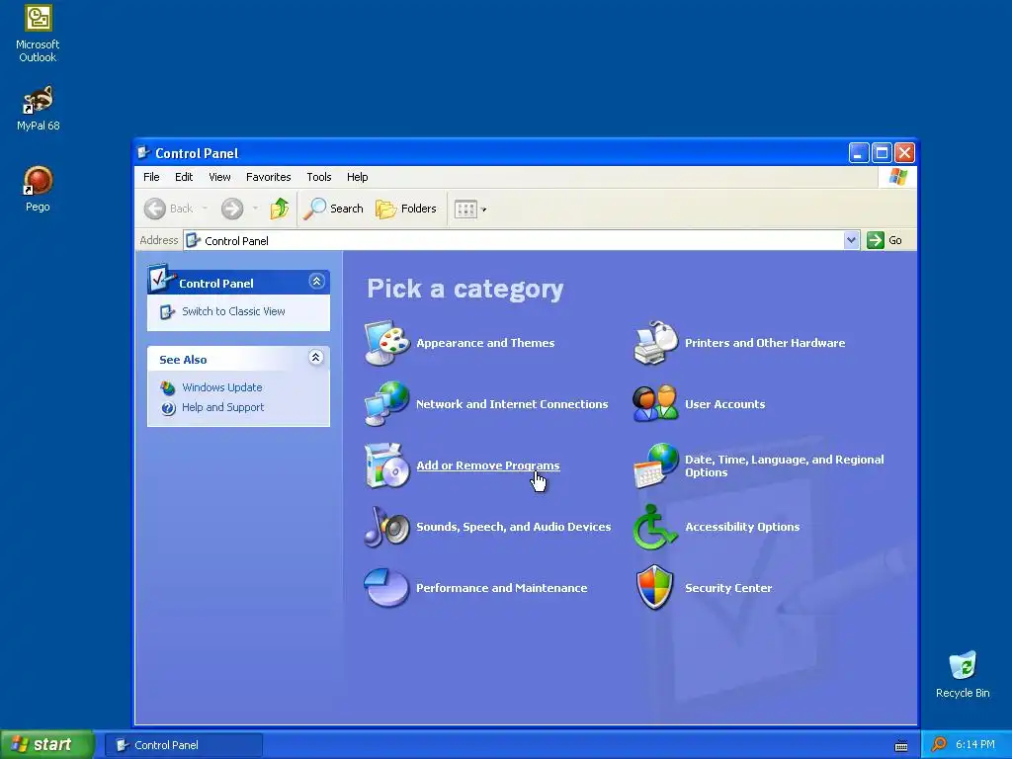Viewport: 1012px width, 759px height.
Task: Click the tray magnifier icon near clock
Action: coord(939,744)
